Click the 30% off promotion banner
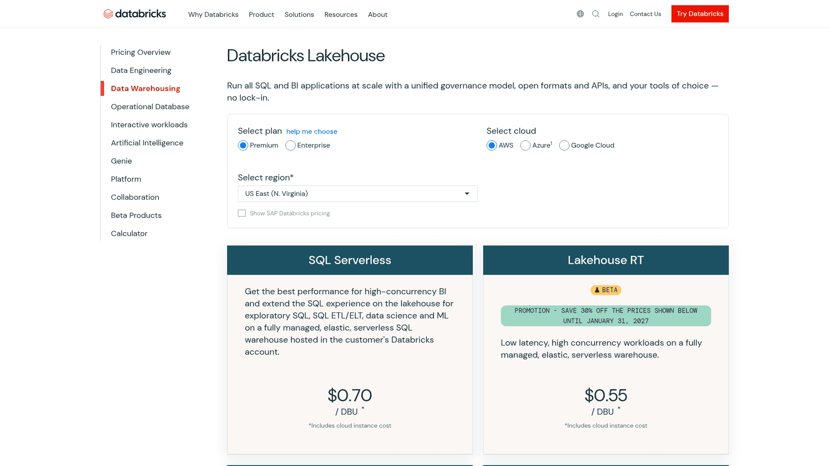The height and width of the screenshot is (466, 829). pos(606,316)
